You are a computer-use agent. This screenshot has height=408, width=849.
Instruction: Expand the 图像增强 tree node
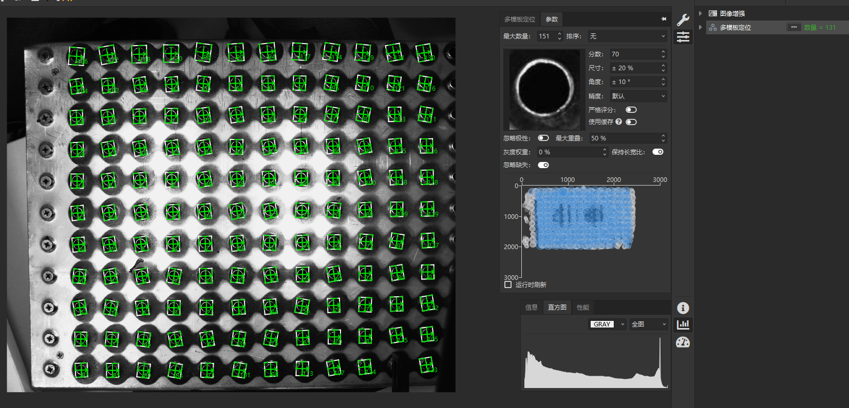pyautogui.click(x=700, y=13)
